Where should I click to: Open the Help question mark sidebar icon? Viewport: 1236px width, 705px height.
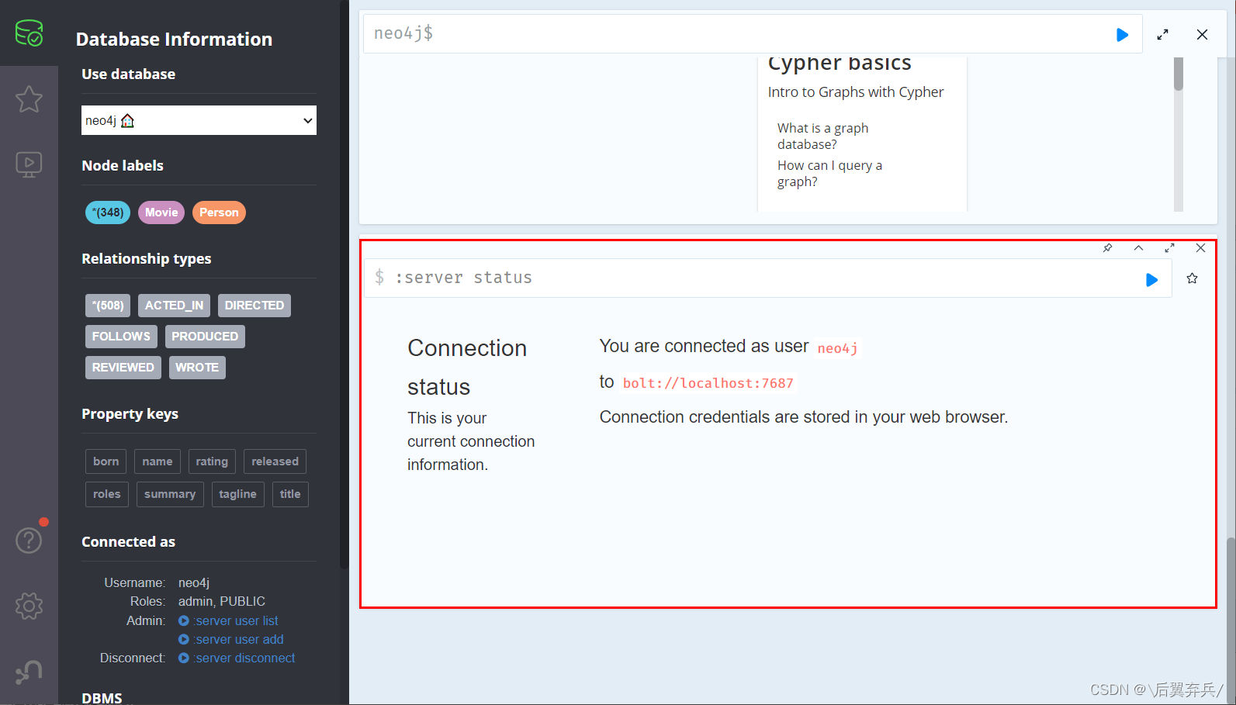[29, 540]
